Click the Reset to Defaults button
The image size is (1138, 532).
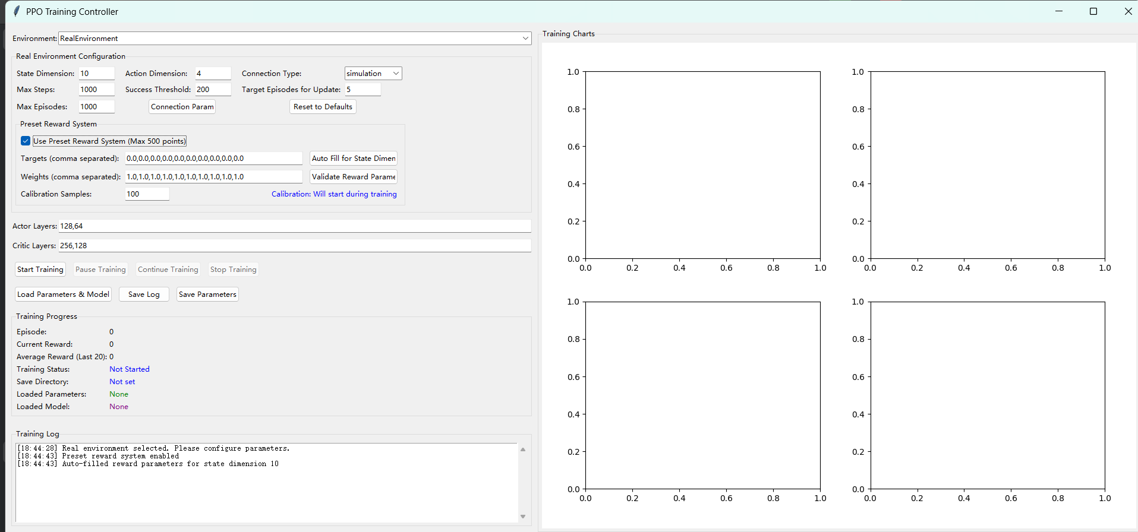click(x=323, y=107)
